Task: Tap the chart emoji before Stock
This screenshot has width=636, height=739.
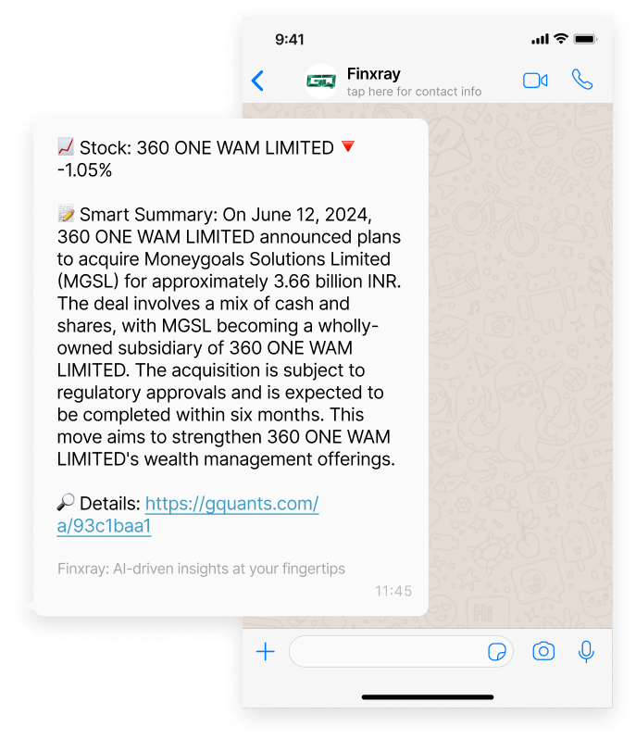Action: coord(66,146)
